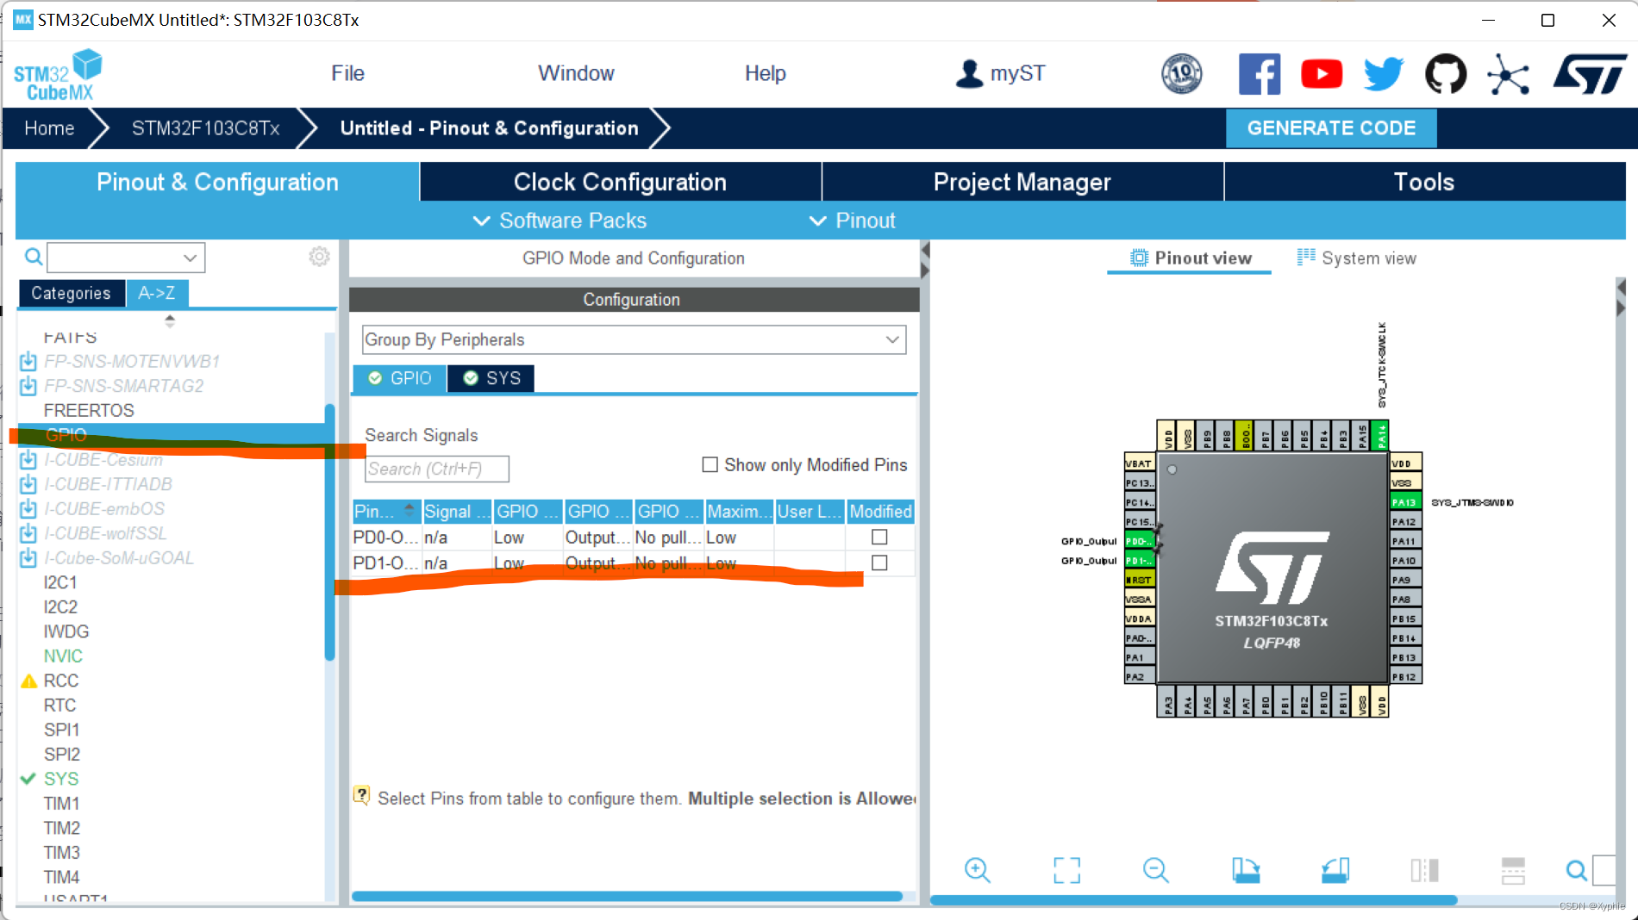Image resolution: width=1638 pixels, height=920 pixels.
Task: Toggle Show only Modified Pins checkbox
Action: tap(710, 464)
